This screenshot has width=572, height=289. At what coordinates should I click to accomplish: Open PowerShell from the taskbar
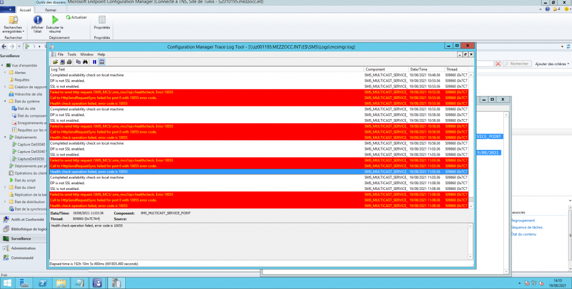click(x=43, y=283)
